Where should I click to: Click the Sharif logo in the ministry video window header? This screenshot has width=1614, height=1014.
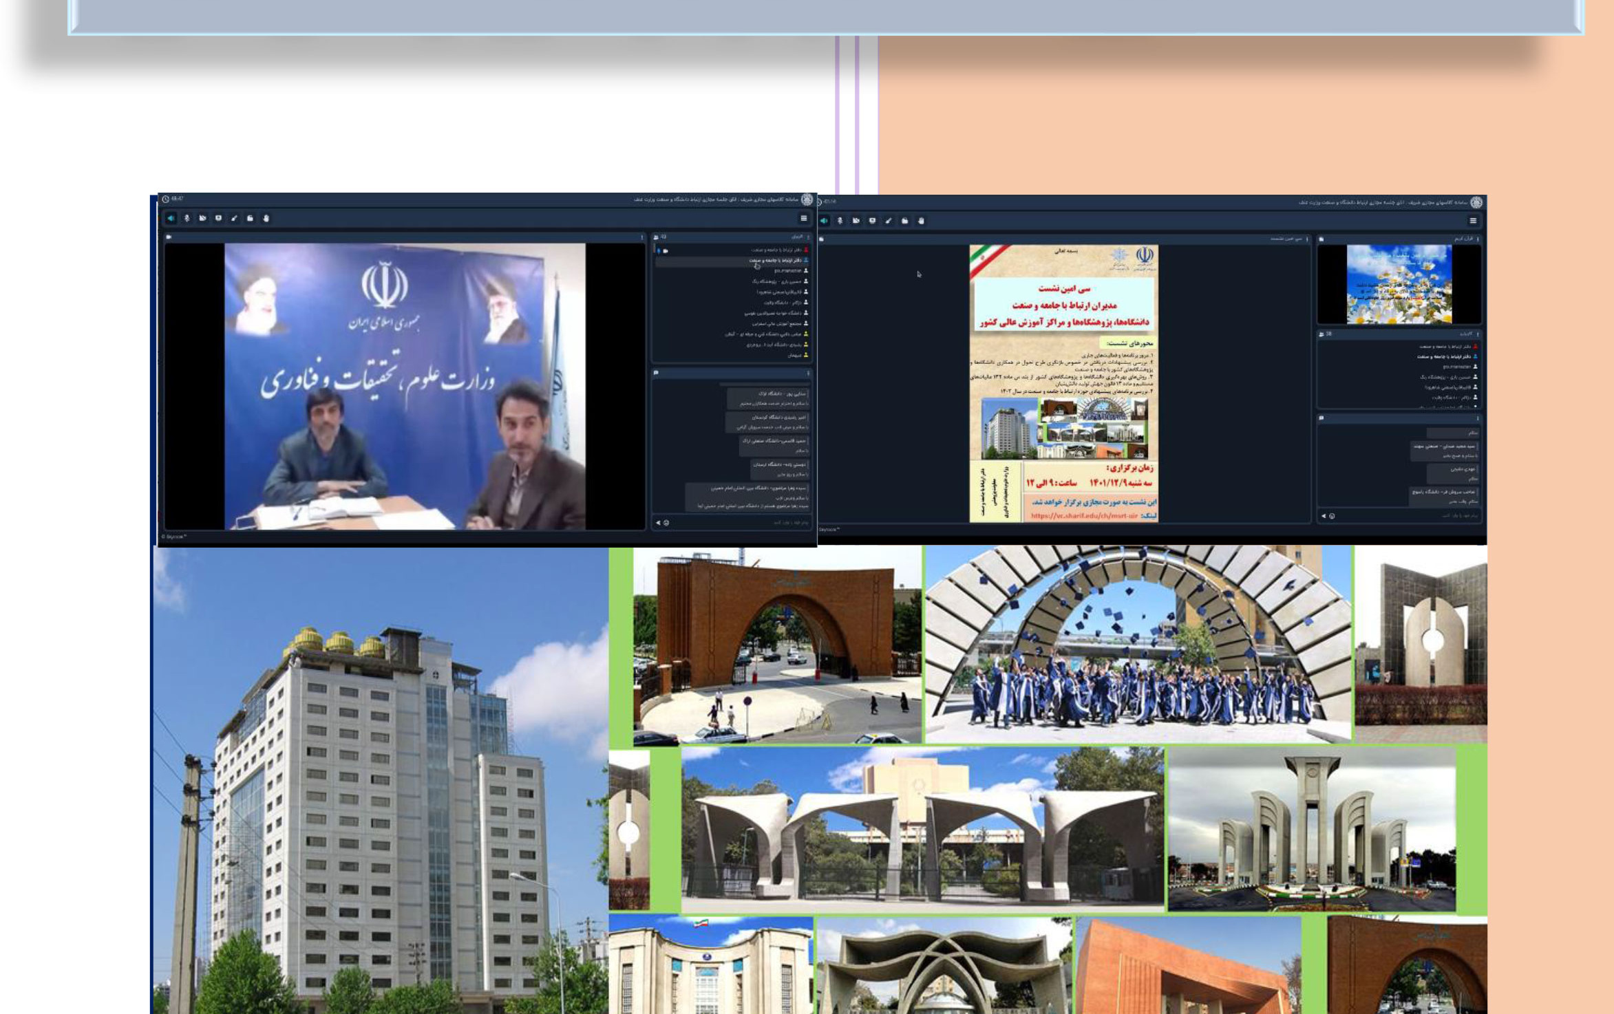[807, 199]
